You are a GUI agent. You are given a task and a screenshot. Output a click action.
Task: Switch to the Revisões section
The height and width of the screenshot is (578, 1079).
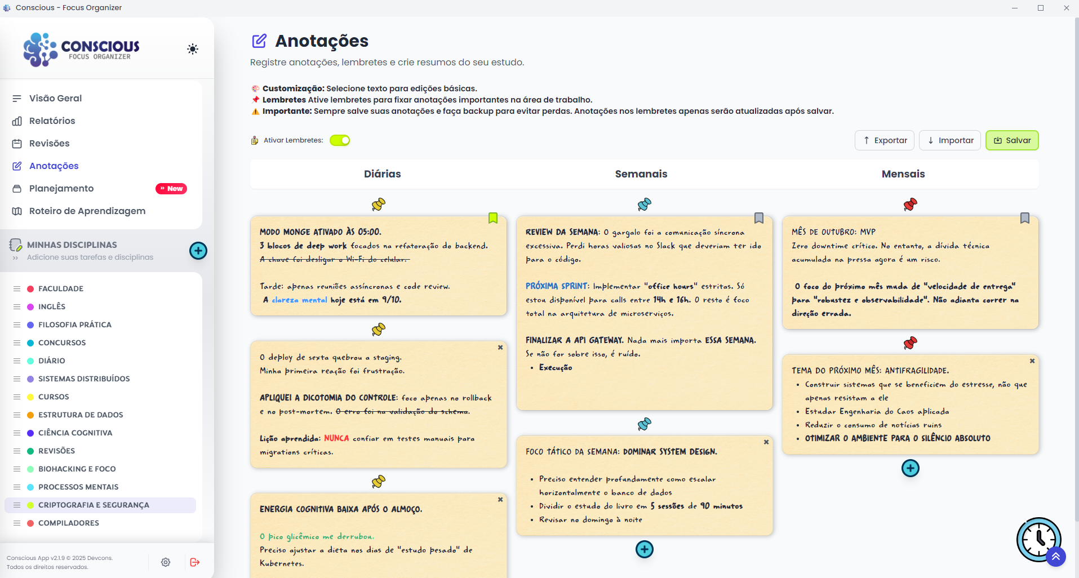(x=50, y=143)
